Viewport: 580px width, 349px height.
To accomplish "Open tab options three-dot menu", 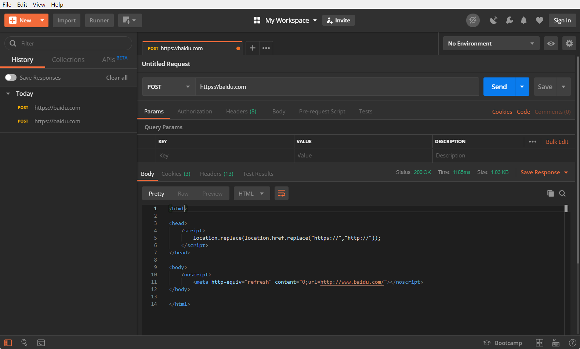I will 266,48.
